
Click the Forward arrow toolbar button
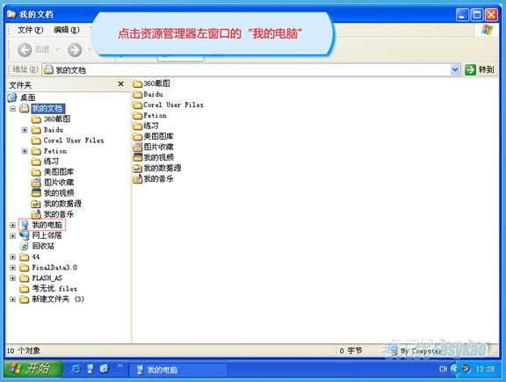coord(75,50)
